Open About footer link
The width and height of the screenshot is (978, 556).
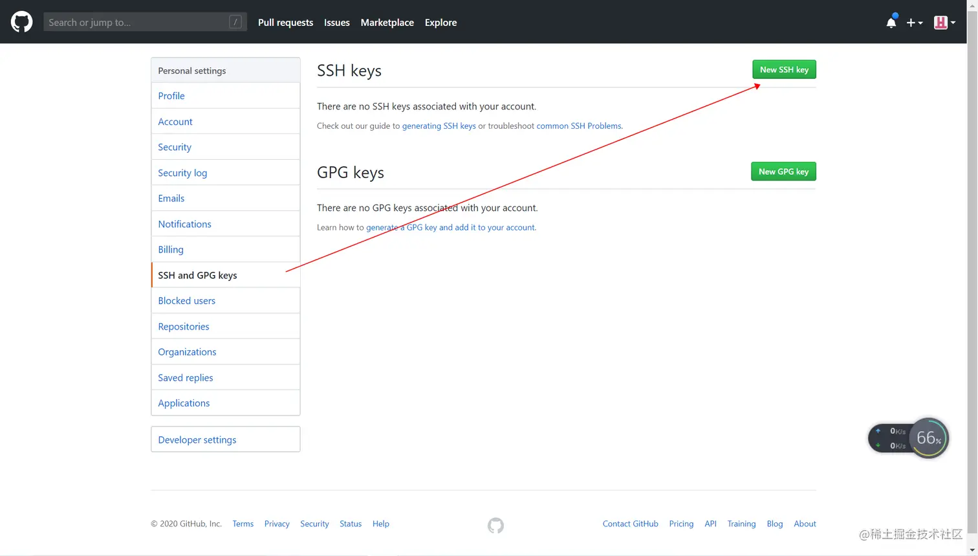[x=805, y=524]
